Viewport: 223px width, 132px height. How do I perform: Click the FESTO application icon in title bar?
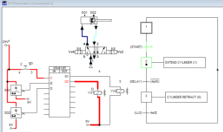[x=4, y=3]
